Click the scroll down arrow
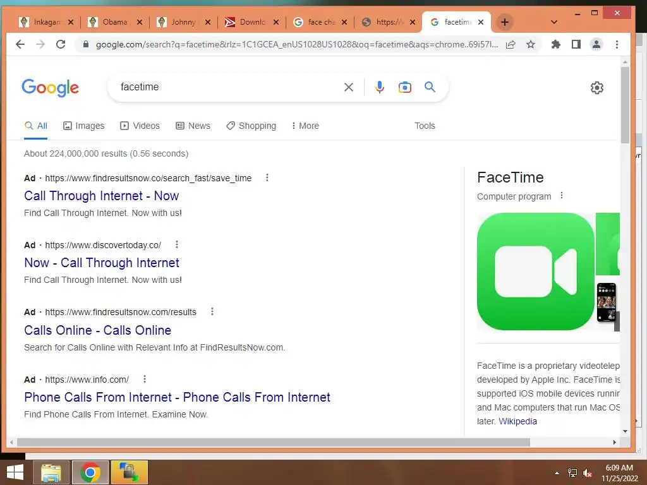Image resolution: width=647 pixels, height=485 pixels. coord(625,431)
